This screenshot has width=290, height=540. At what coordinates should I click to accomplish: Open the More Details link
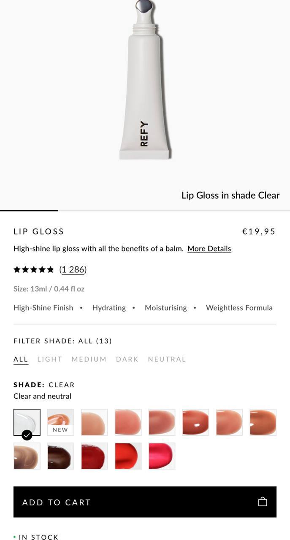coord(209,248)
